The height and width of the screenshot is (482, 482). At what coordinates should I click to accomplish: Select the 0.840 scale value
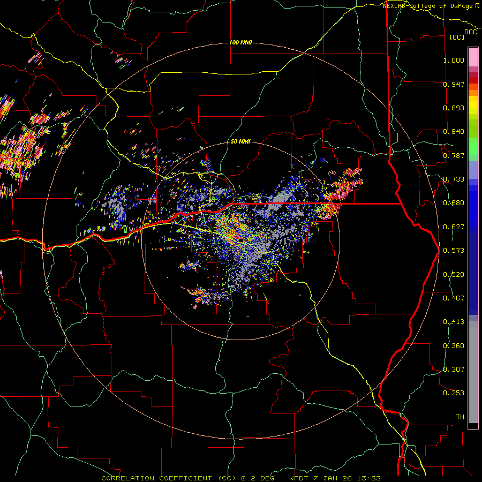(x=454, y=132)
